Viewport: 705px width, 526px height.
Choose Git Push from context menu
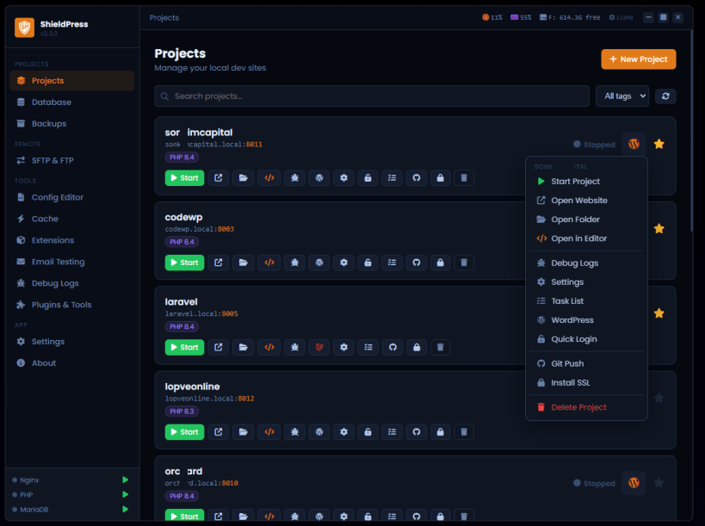coord(586,363)
